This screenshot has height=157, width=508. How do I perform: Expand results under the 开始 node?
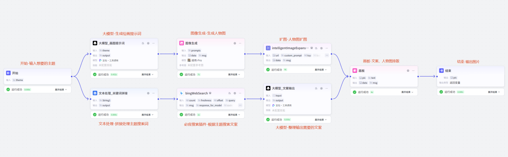click(x=61, y=89)
